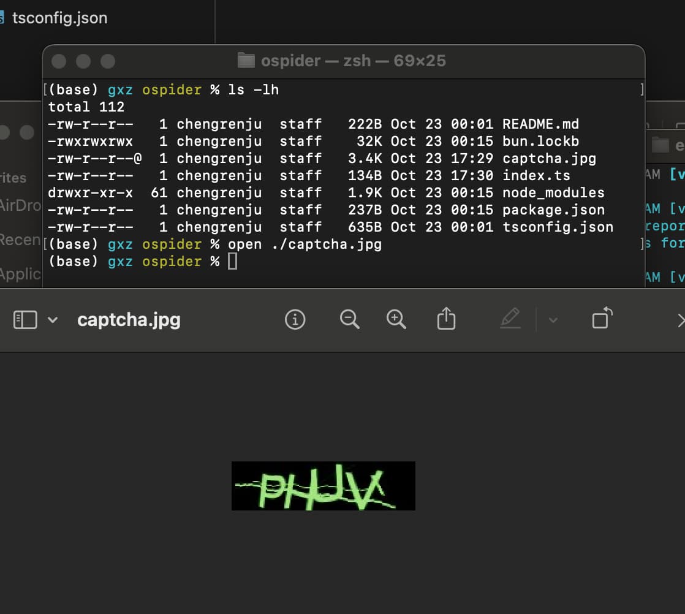Toggle the Preview sidebar view icon

pyautogui.click(x=25, y=319)
